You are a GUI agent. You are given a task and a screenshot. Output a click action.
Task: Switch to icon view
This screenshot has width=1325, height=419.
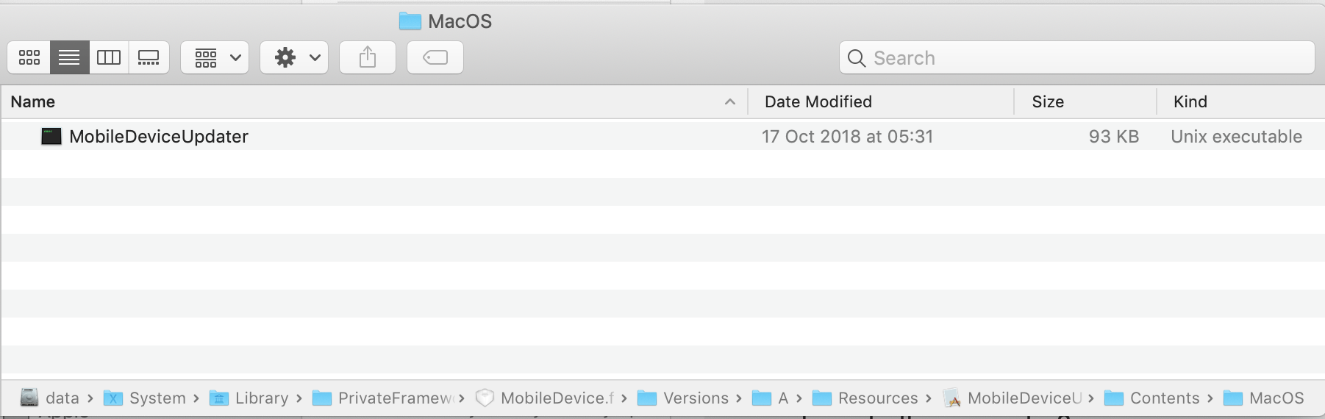pyautogui.click(x=29, y=57)
